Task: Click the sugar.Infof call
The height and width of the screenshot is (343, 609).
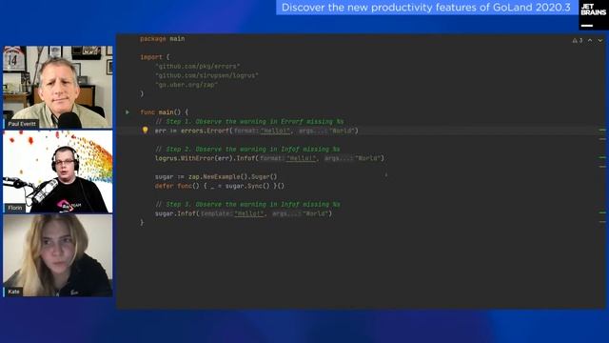Action: [244, 213]
